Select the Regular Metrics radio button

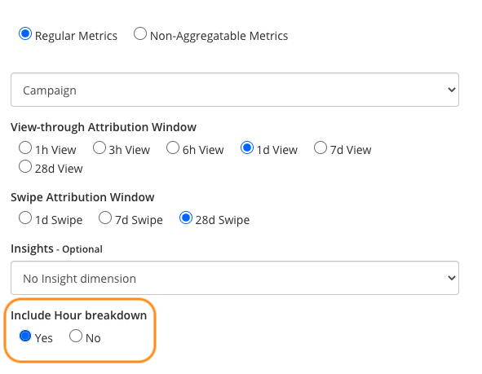pyautogui.click(x=25, y=33)
